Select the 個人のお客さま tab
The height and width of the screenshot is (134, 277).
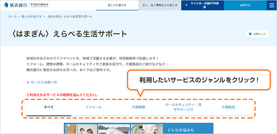[117, 5]
